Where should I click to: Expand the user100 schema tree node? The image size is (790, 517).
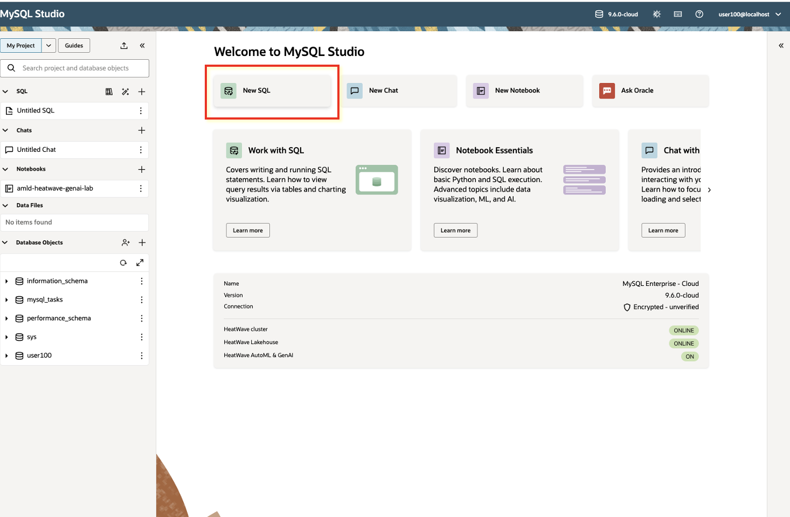pos(6,355)
